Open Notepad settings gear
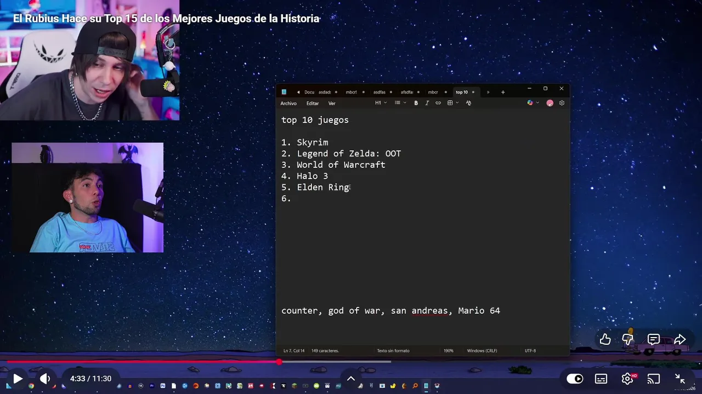Screen dimensions: 702x394 point(562,103)
